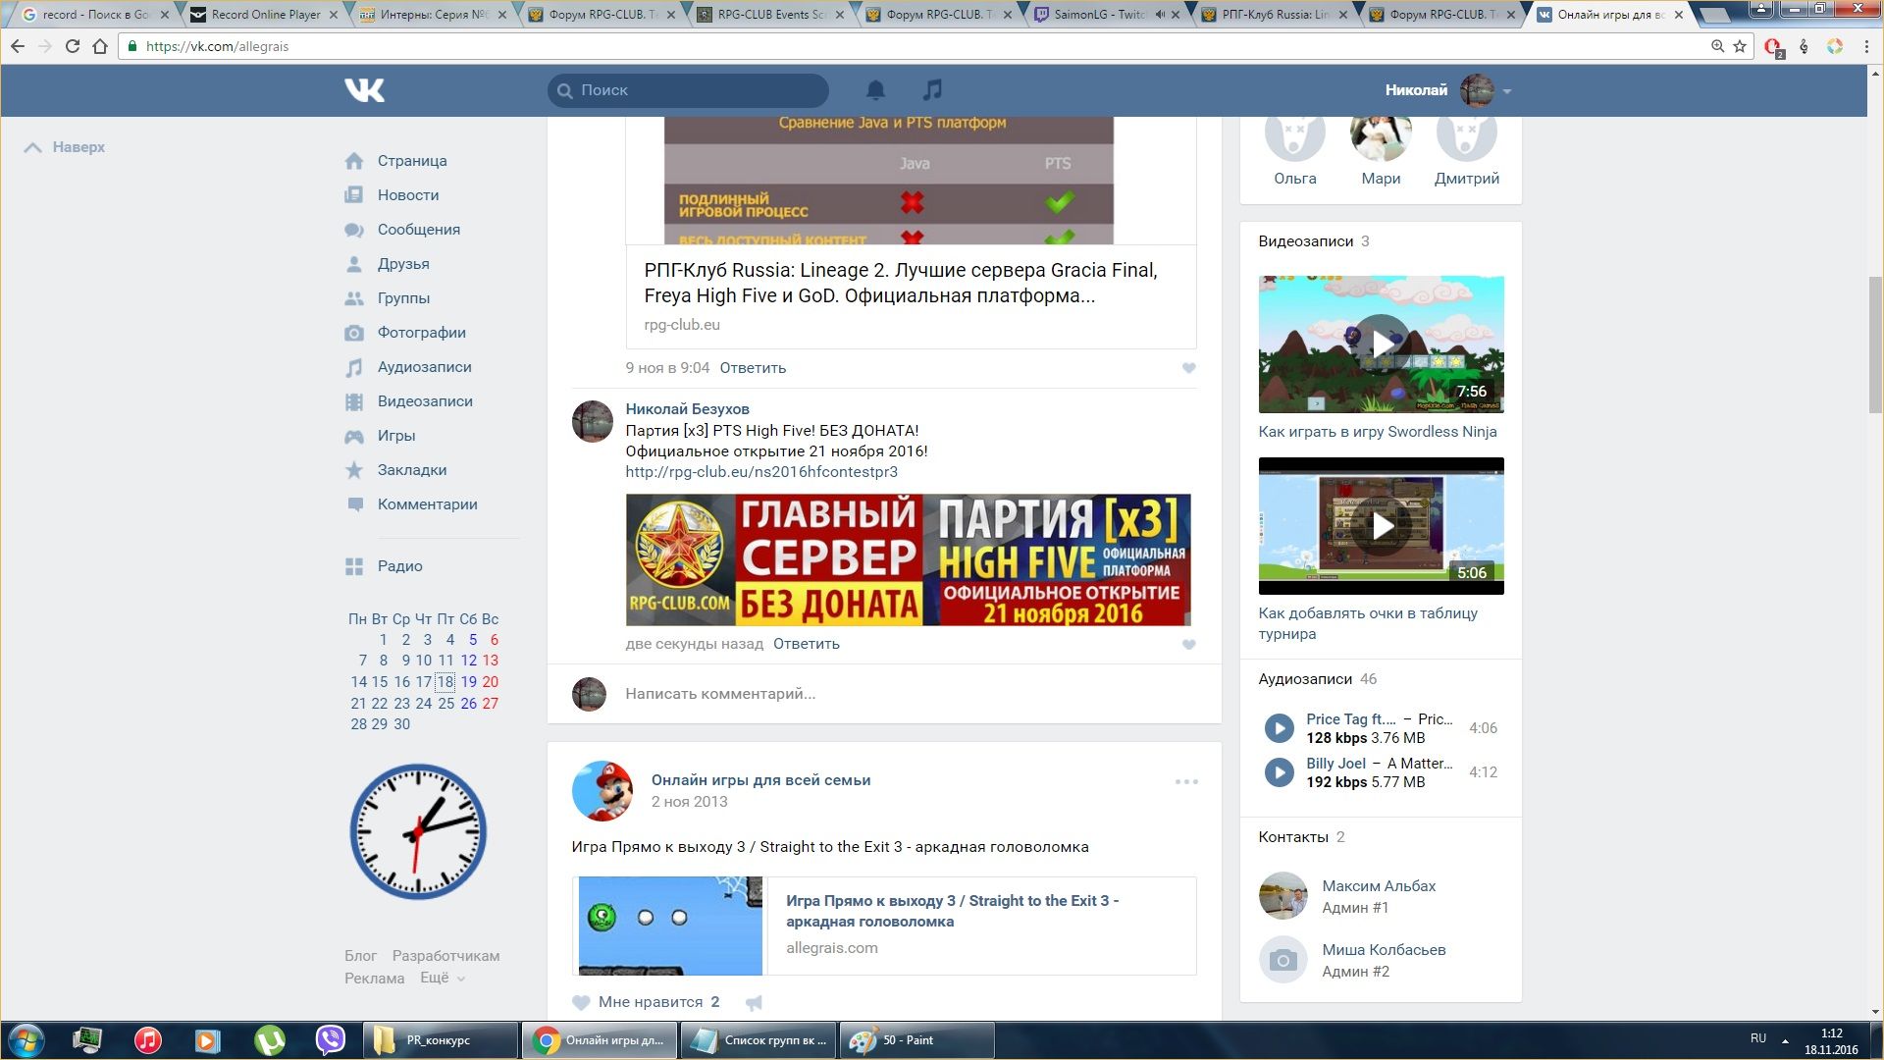Play the Price Tag audio track
Image resolution: width=1884 pixels, height=1060 pixels.
1279,728
